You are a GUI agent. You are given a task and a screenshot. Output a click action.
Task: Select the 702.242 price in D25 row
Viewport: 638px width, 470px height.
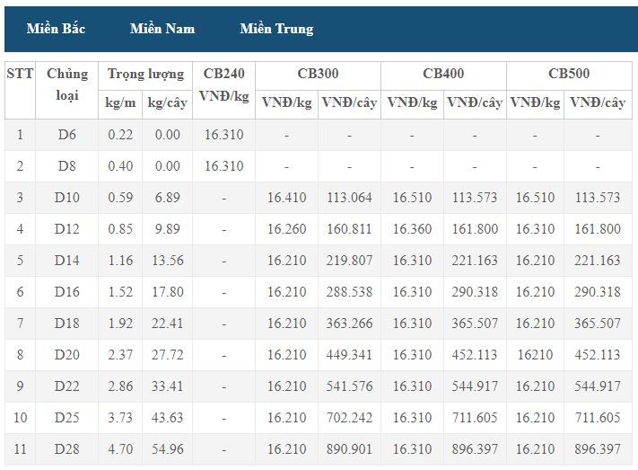(x=349, y=418)
